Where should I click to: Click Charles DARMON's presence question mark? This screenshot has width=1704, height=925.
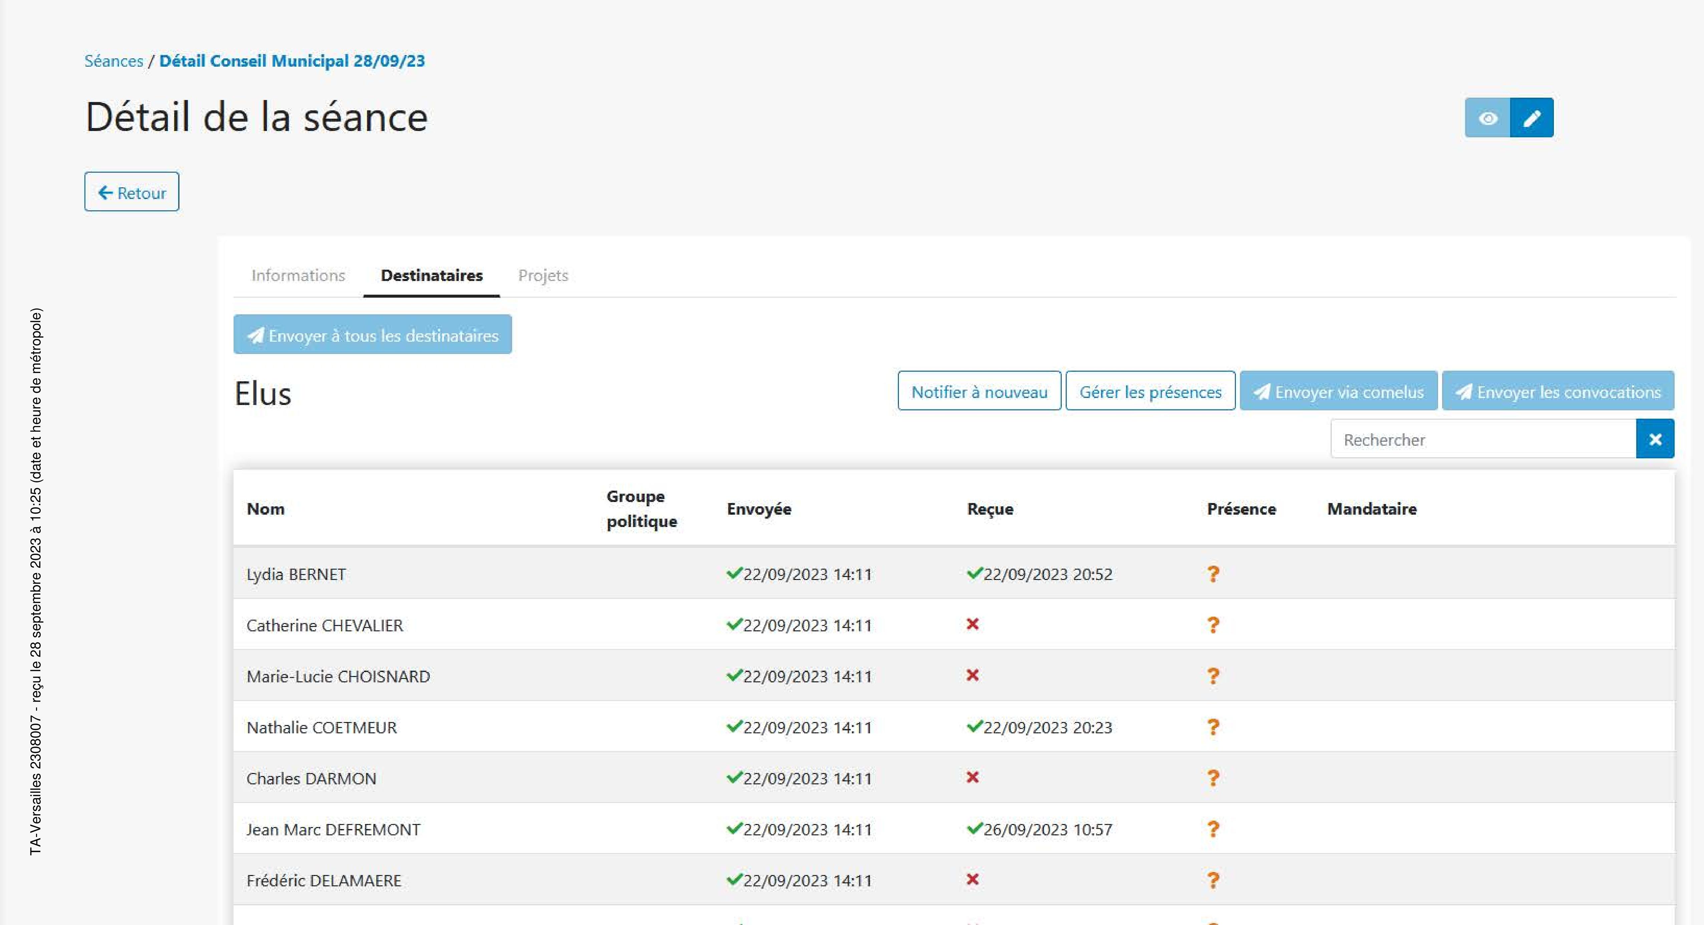click(1213, 778)
